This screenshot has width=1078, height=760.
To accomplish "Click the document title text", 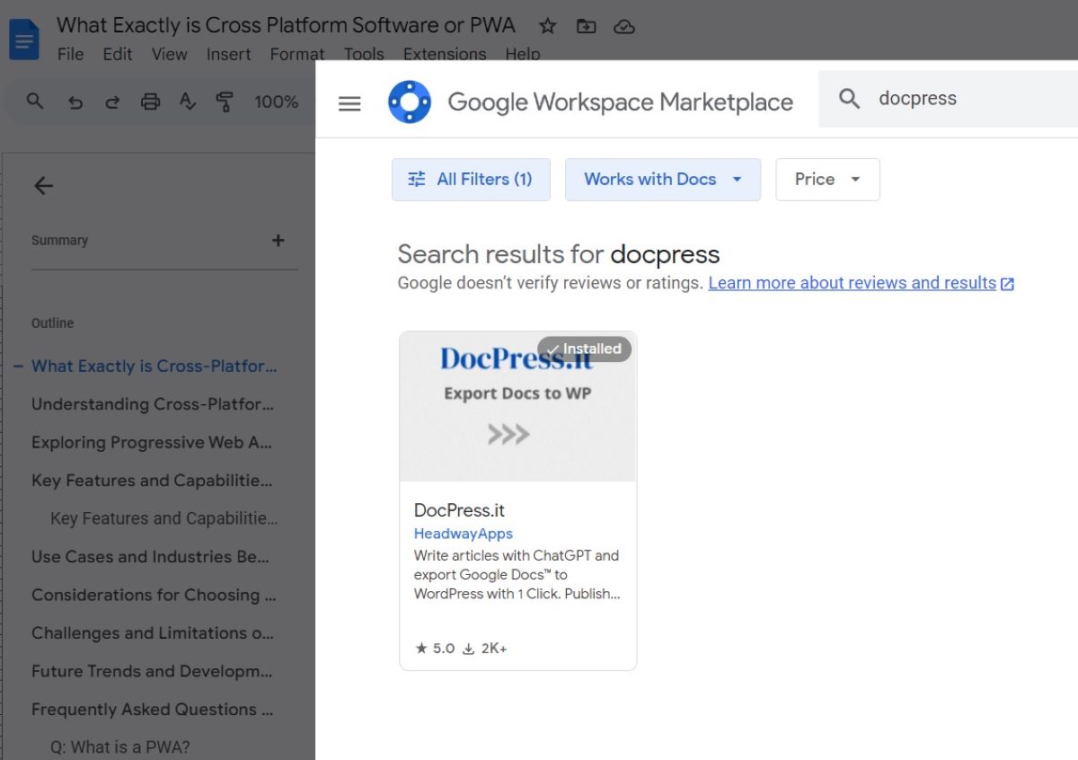I will click(286, 25).
